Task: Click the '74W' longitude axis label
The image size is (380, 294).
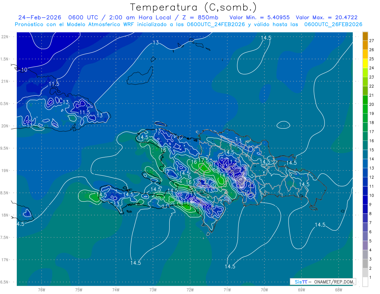Action: point(116,290)
